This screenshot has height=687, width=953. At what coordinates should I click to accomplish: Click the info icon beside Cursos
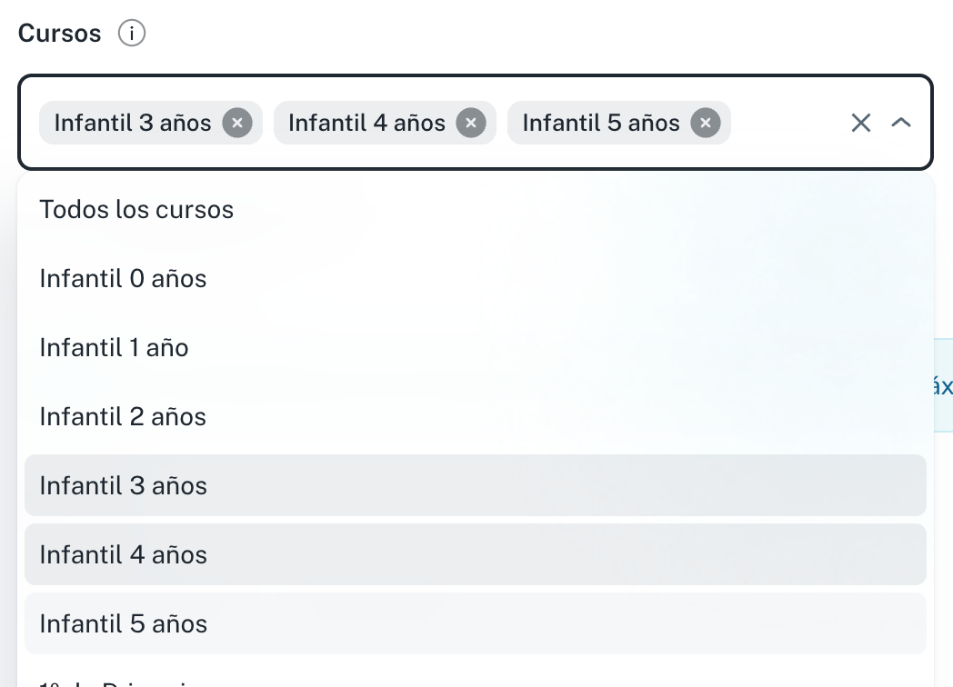[x=132, y=34]
